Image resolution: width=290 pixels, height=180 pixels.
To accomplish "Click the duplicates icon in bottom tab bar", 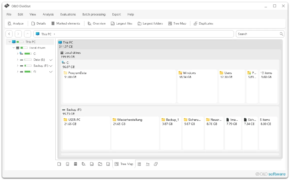I will (156, 164).
